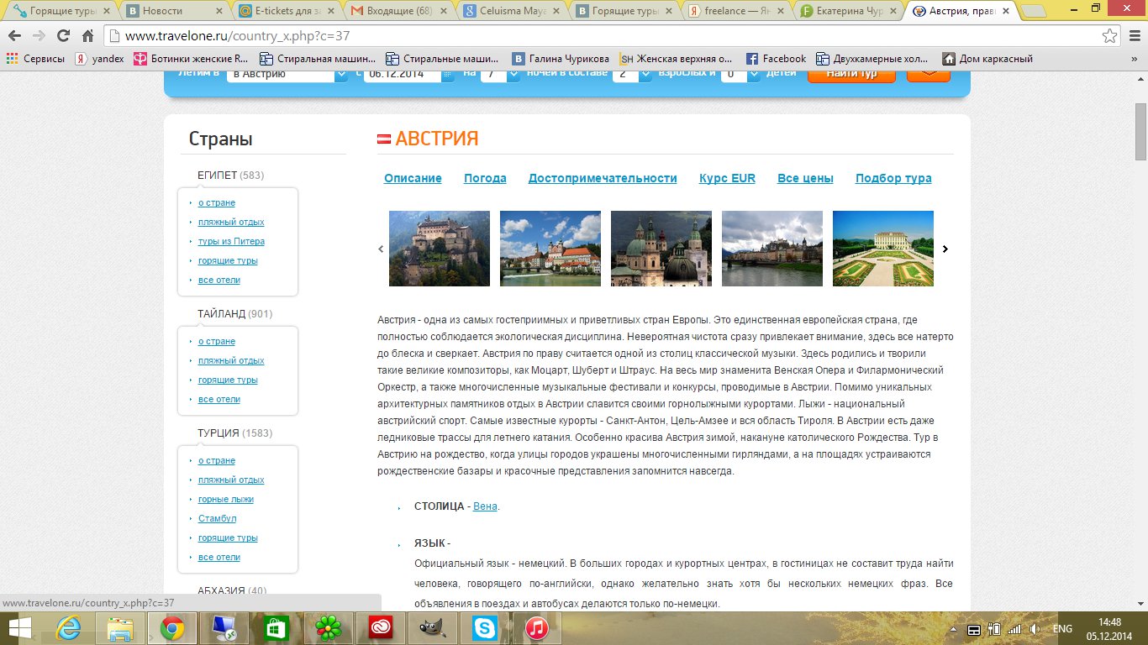Screen dimensions: 1148x645
Task: Open File Explorer from the taskbar
Action: click(120, 628)
